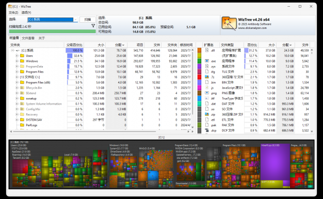Expand the Users folder node
The image size is (323, 199).
(x=17, y=56)
